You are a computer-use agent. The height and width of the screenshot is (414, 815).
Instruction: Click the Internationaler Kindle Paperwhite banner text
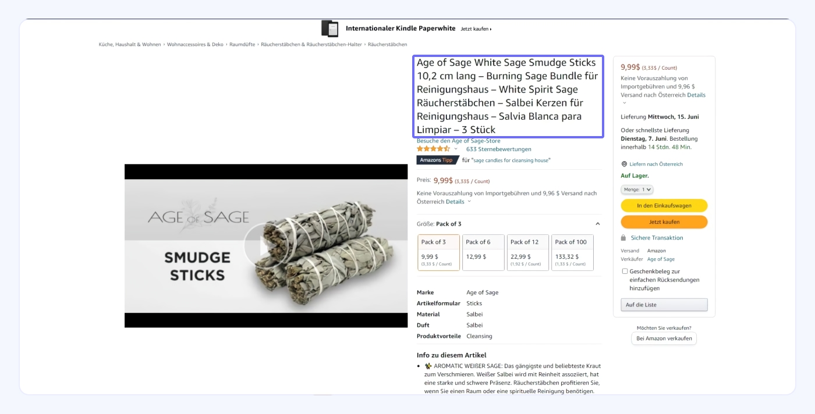pyautogui.click(x=401, y=28)
